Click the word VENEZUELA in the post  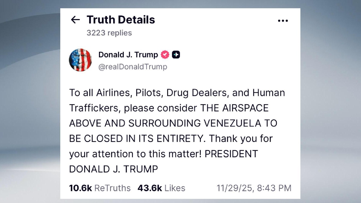pos(231,123)
